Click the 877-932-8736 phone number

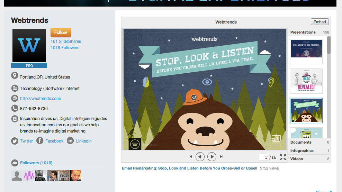click(34, 109)
